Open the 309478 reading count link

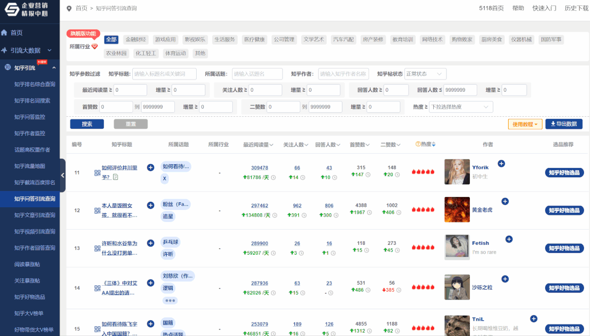pos(259,167)
